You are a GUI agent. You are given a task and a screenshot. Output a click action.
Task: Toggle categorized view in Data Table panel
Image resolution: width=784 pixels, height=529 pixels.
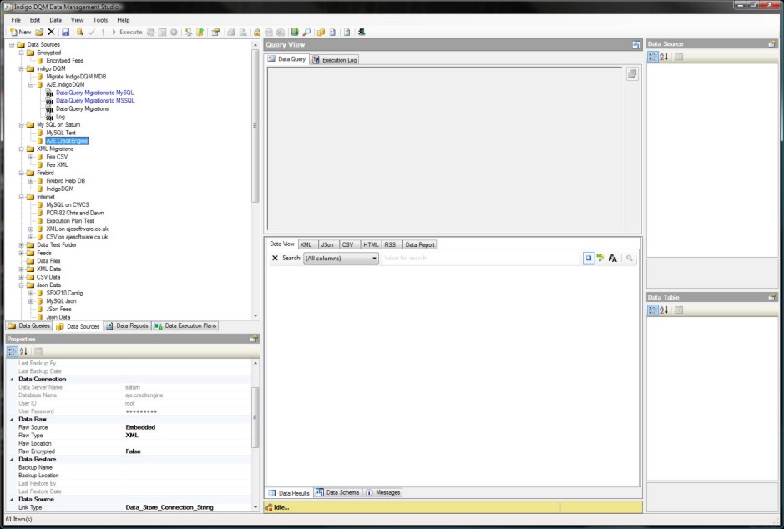click(653, 310)
